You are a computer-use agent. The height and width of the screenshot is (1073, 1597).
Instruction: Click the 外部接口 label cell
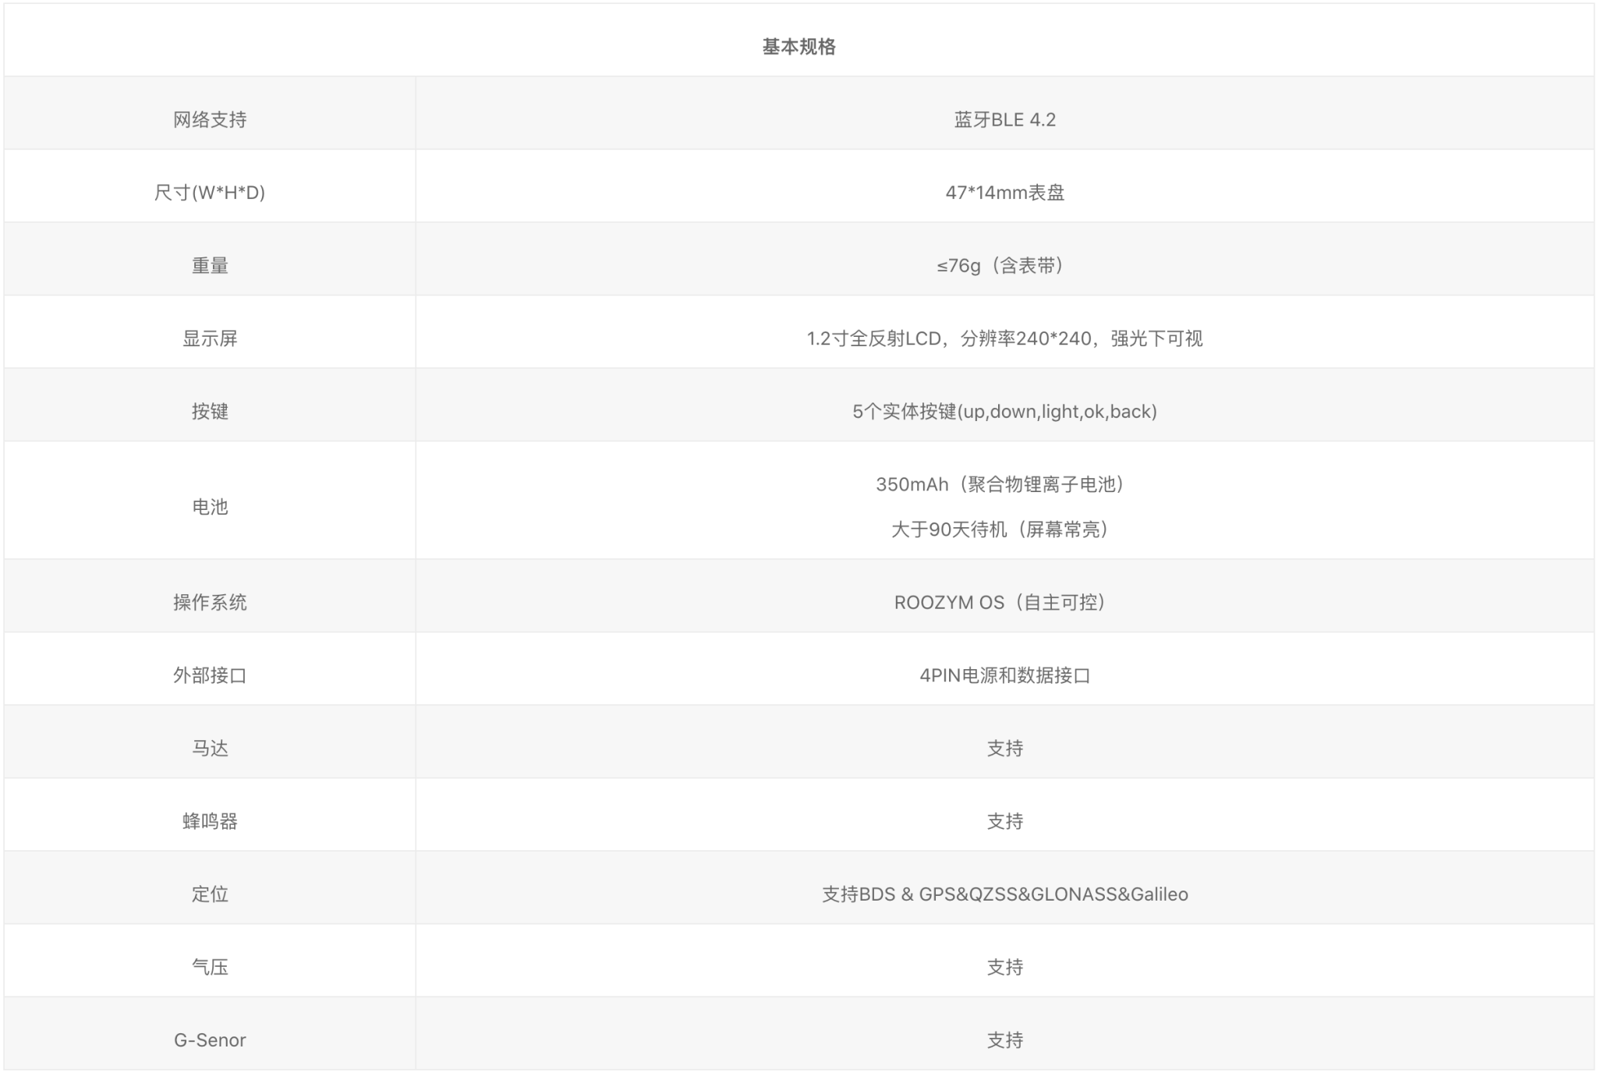pyautogui.click(x=210, y=675)
